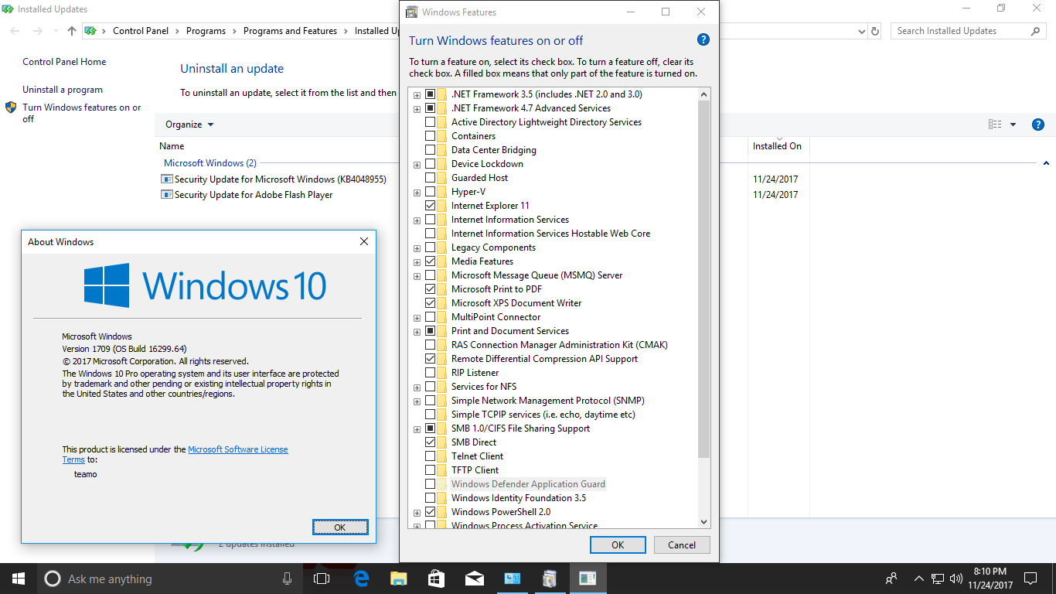This screenshot has height=594, width=1056.
Task: Show hidden tray icons with the up chevron
Action: (x=918, y=579)
